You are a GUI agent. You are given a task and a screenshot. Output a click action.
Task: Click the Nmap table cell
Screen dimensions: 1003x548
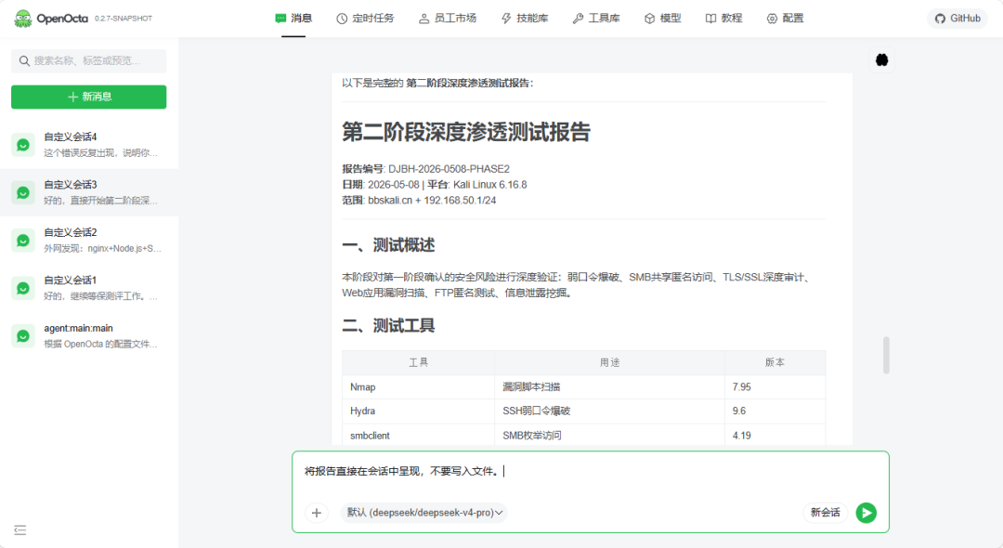coord(418,387)
